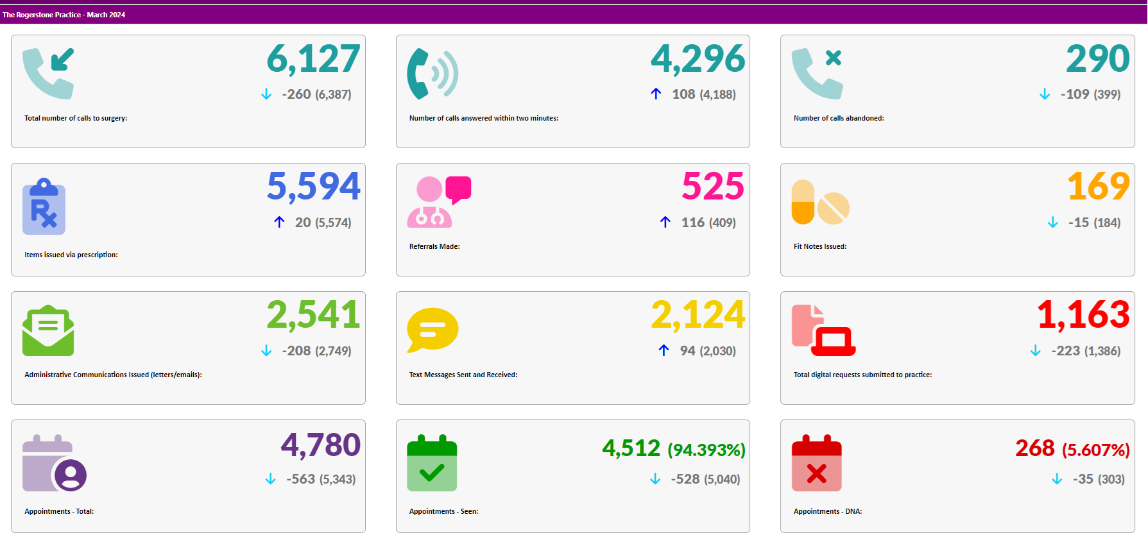Image resolution: width=1148 pixels, height=542 pixels.
Task: Click the down arrow beside -109 abandoned calls
Action: click(x=1045, y=94)
